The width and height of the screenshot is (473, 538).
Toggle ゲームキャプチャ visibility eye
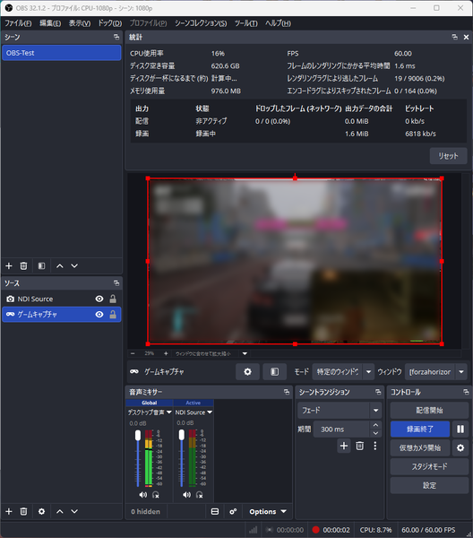pyautogui.click(x=99, y=315)
